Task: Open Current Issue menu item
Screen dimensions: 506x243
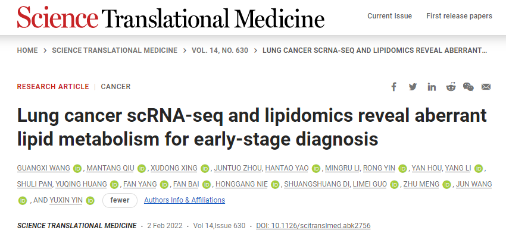Action: click(389, 16)
